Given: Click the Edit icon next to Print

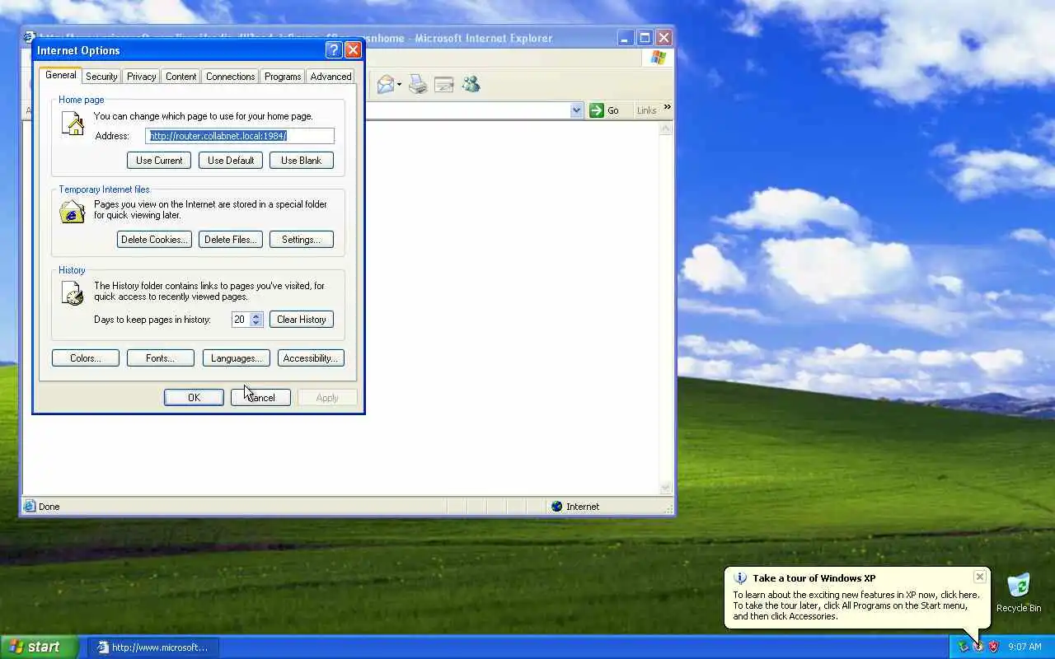Looking at the screenshot, I should (444, 84).
